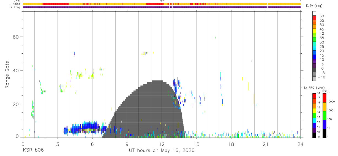The height and width of the screenshot is (156, 338).
Task: Click the x-axis hour tick label 12
Action: pos(162,144)
